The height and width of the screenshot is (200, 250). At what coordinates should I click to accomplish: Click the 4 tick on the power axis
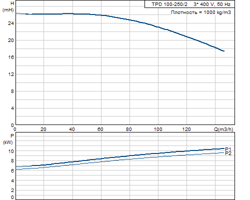tap(12, 180)
